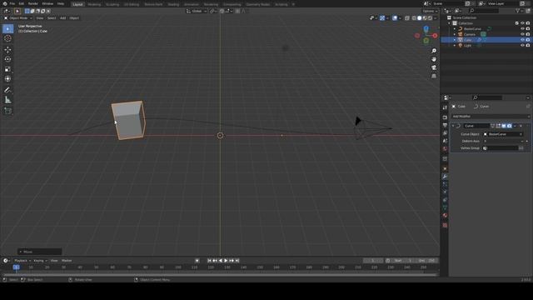Hide Cube with its eye icon
The height and width of the screenshot is (300, 533).
pos(522,40)
